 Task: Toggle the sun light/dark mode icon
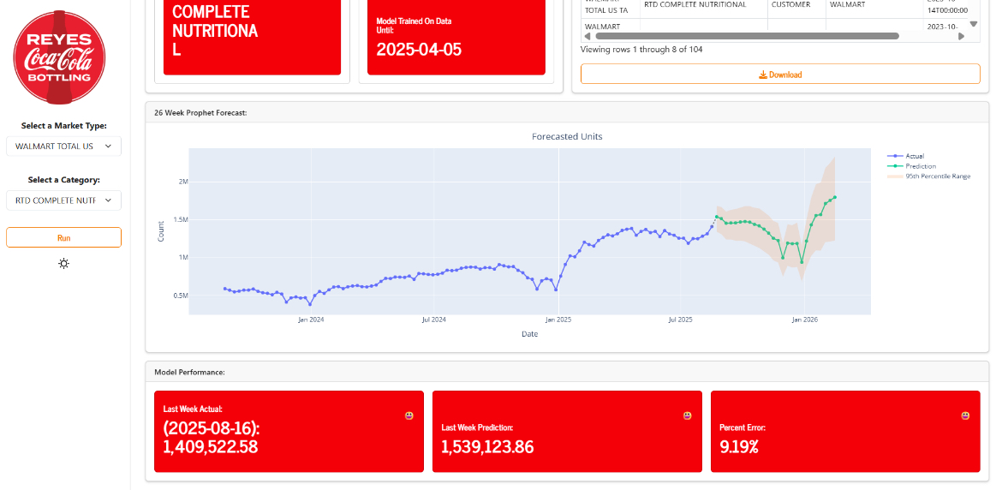click(x=63, y=263)
